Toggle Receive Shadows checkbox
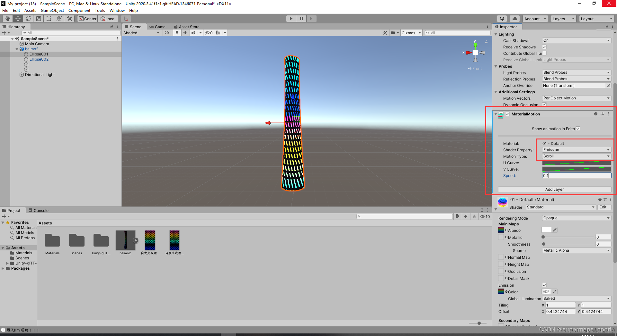This screenshot has width=617, height=336. 544,47
